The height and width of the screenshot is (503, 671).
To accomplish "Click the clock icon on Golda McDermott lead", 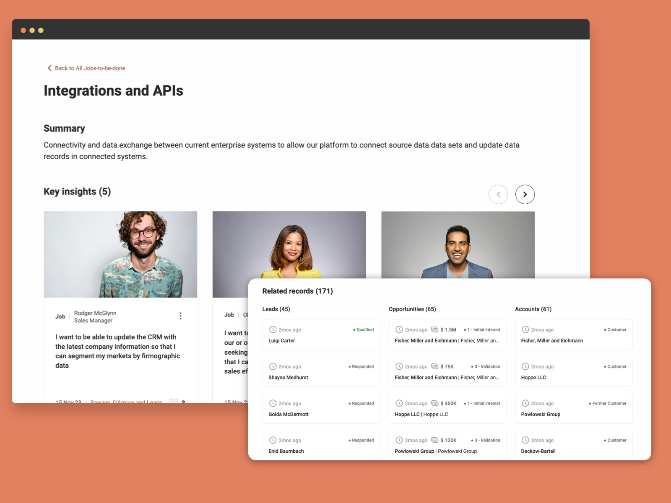I will tap(273, 403).
